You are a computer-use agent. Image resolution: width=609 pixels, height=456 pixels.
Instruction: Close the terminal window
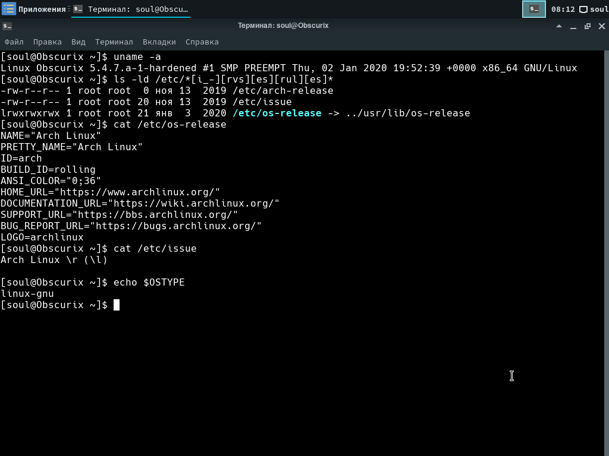tap(602, 26)
